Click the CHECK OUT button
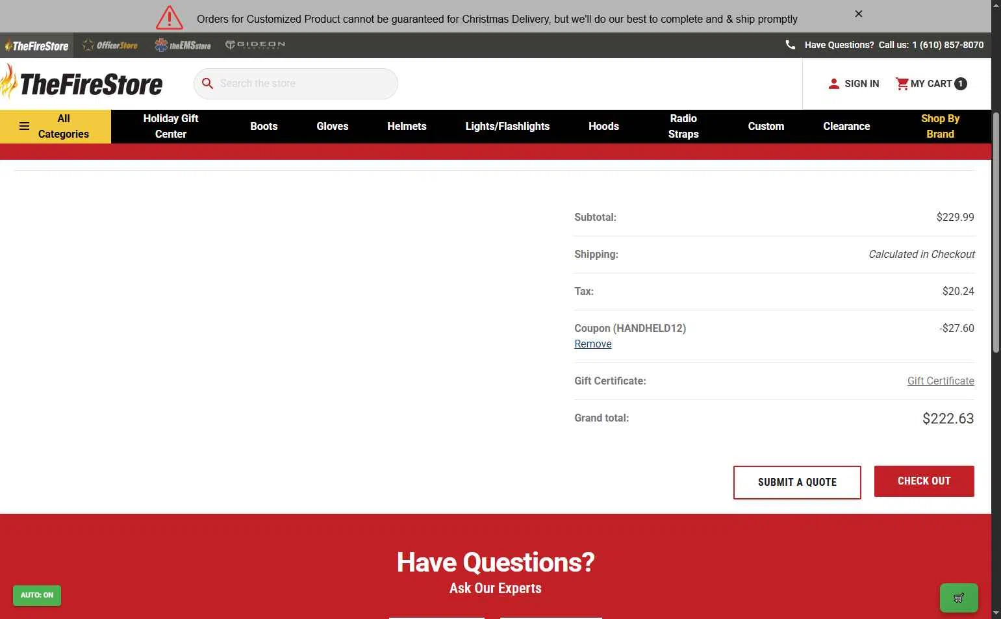Screen dimensions: 1001x619 (924, 481)
